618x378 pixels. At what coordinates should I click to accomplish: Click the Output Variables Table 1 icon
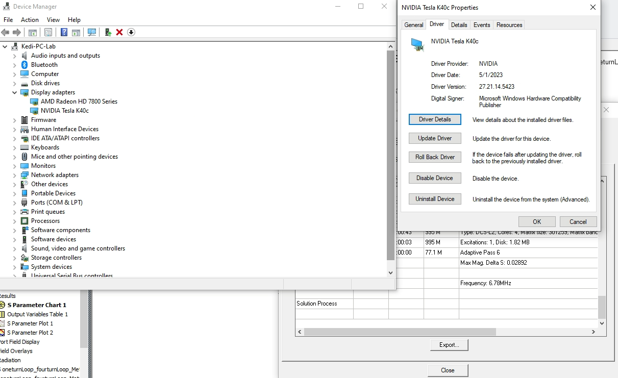point(3,314)
